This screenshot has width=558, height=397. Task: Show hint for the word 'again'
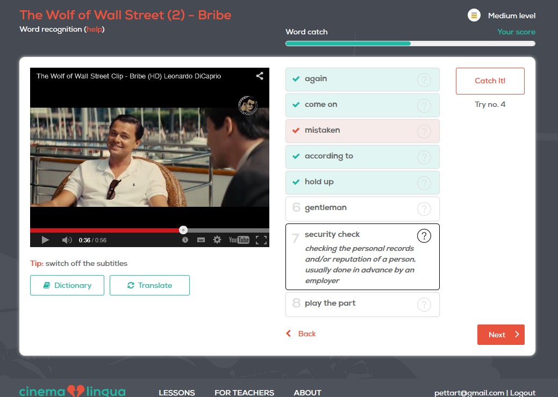point(424,80)
